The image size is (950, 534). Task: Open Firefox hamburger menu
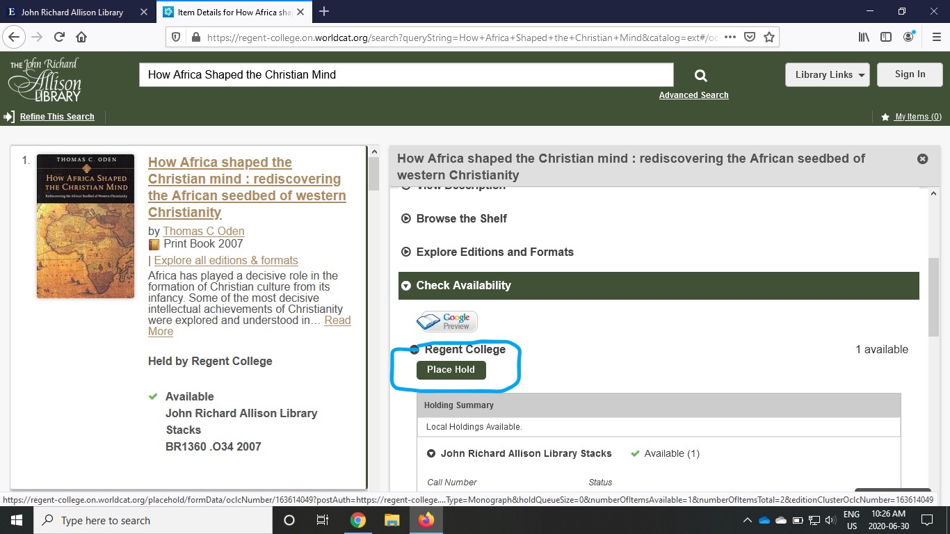936,38
